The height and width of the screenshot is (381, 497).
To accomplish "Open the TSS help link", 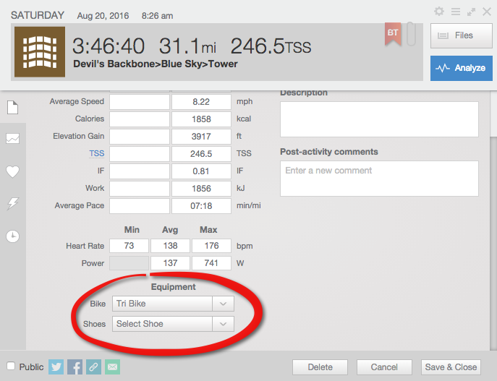I will [97, 153].
